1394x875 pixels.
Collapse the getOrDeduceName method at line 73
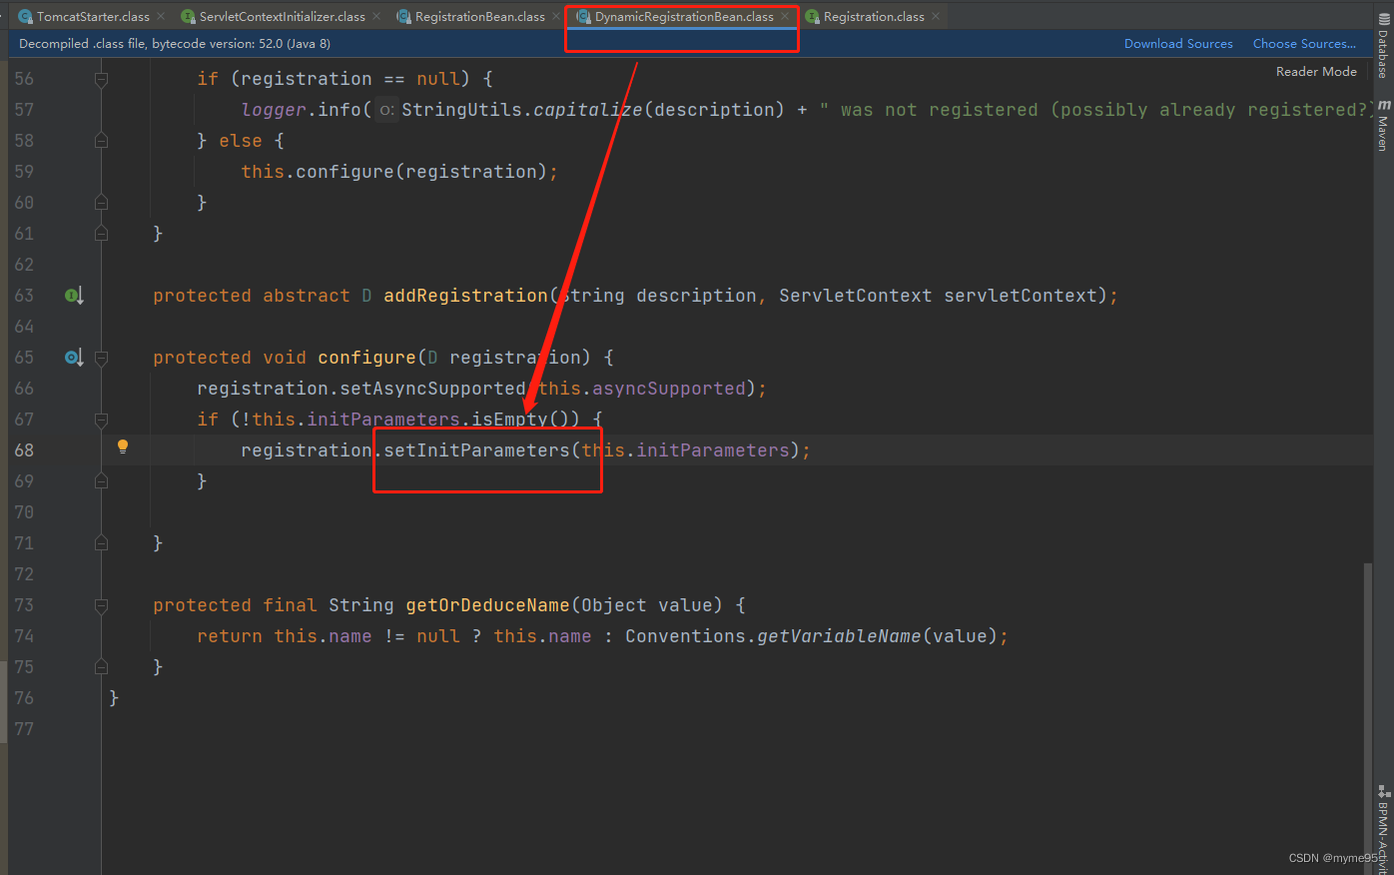(100, 604)
